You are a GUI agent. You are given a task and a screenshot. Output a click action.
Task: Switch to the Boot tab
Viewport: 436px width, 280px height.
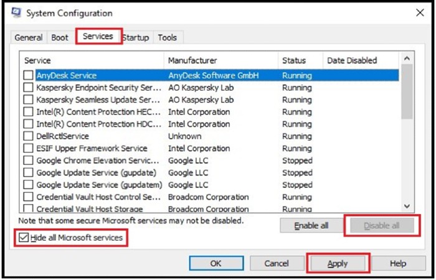coord(60,37)
